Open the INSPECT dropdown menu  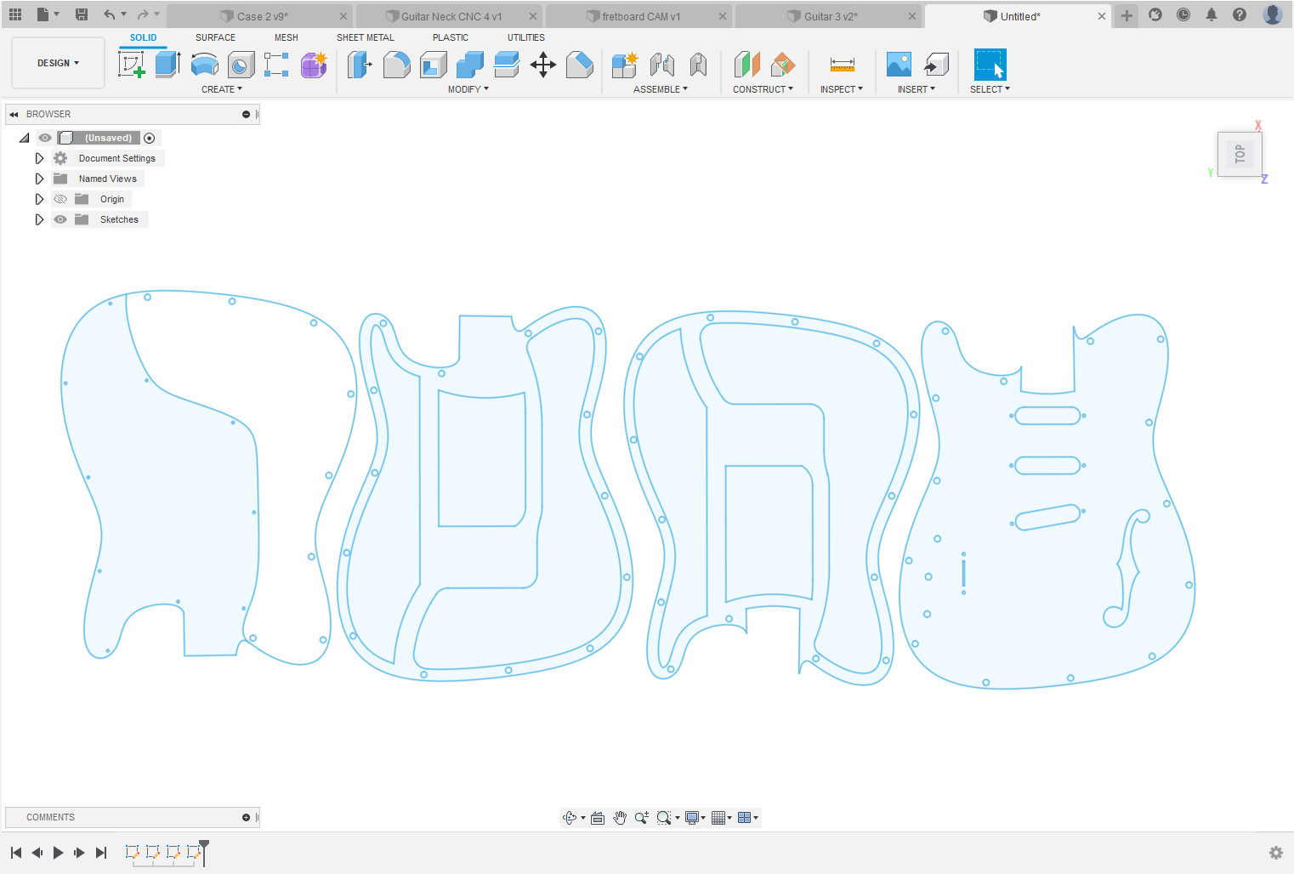point(842,89)
